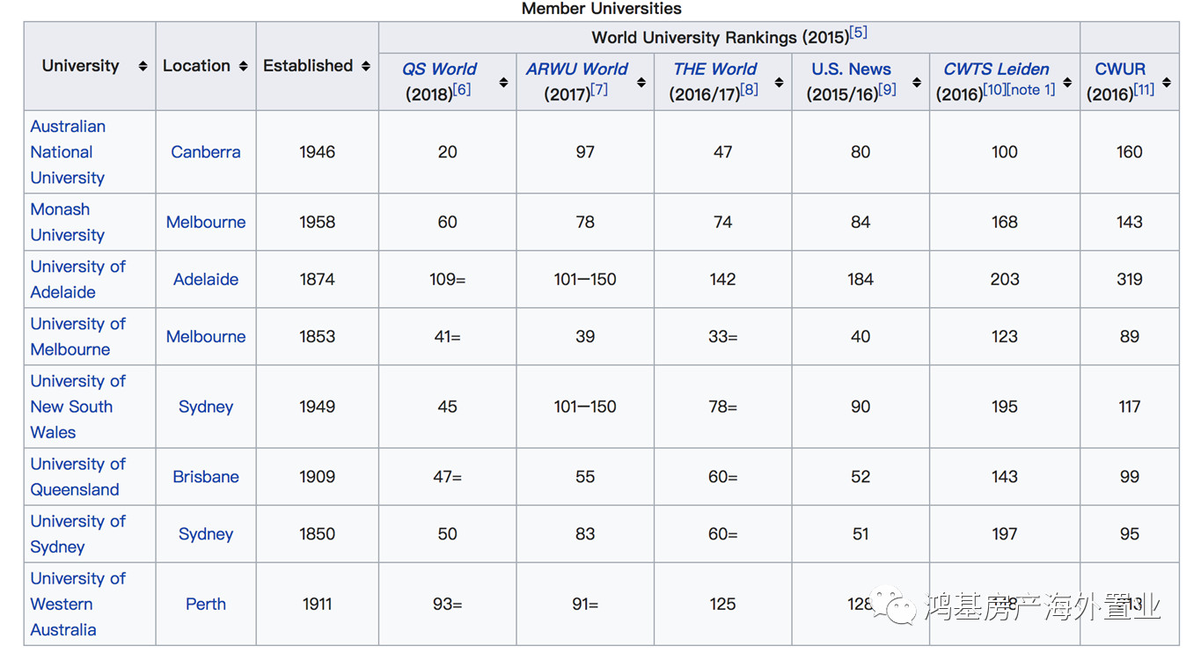1201x660 pixels.
Task: Sort by QS World ranking arrows
Action: coord(503,82)
